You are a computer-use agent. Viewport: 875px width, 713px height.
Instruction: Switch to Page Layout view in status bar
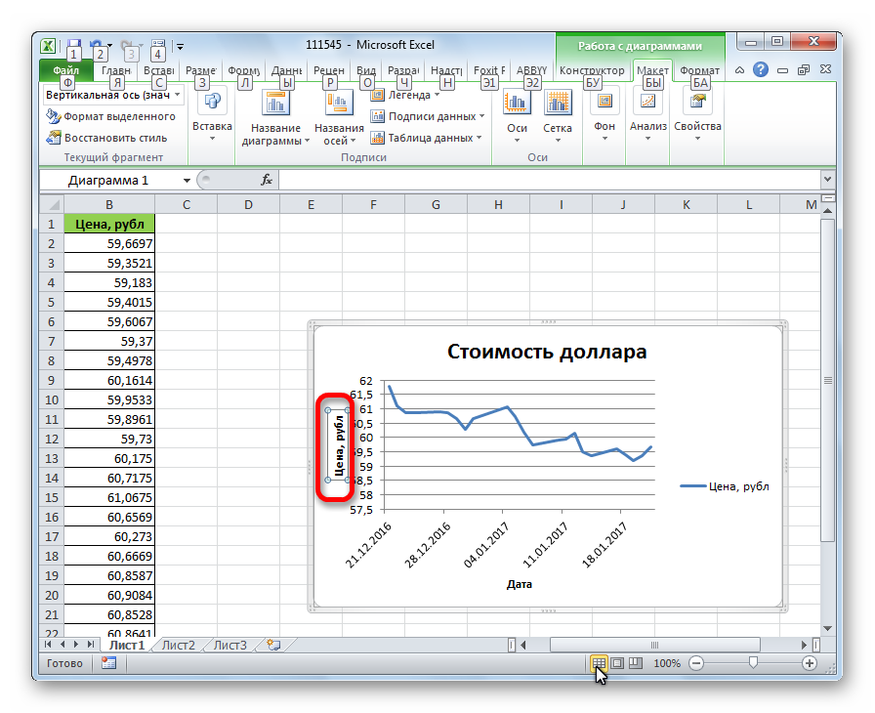[x=617, y=663]
